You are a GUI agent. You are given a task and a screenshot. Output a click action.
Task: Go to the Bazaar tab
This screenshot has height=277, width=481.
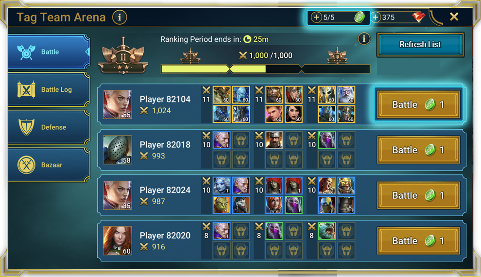(49, 165)
